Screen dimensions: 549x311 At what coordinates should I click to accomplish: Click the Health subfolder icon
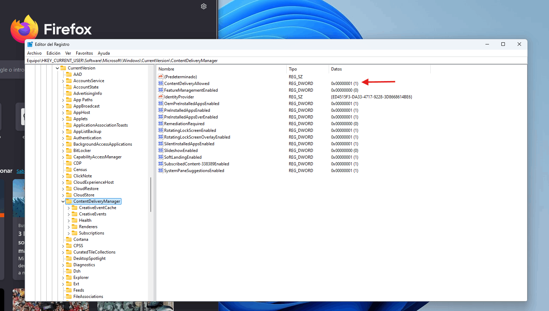(x=74, y=220)
